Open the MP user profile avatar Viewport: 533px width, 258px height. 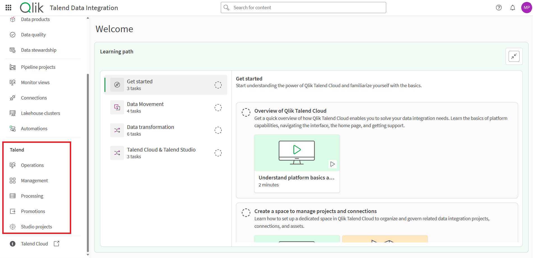tap(527, 8)
